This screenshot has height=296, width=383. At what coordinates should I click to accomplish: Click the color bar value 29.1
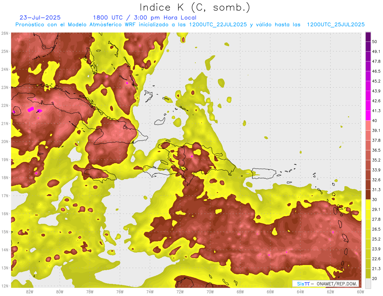pyautogui.click(x=377, y=209)
